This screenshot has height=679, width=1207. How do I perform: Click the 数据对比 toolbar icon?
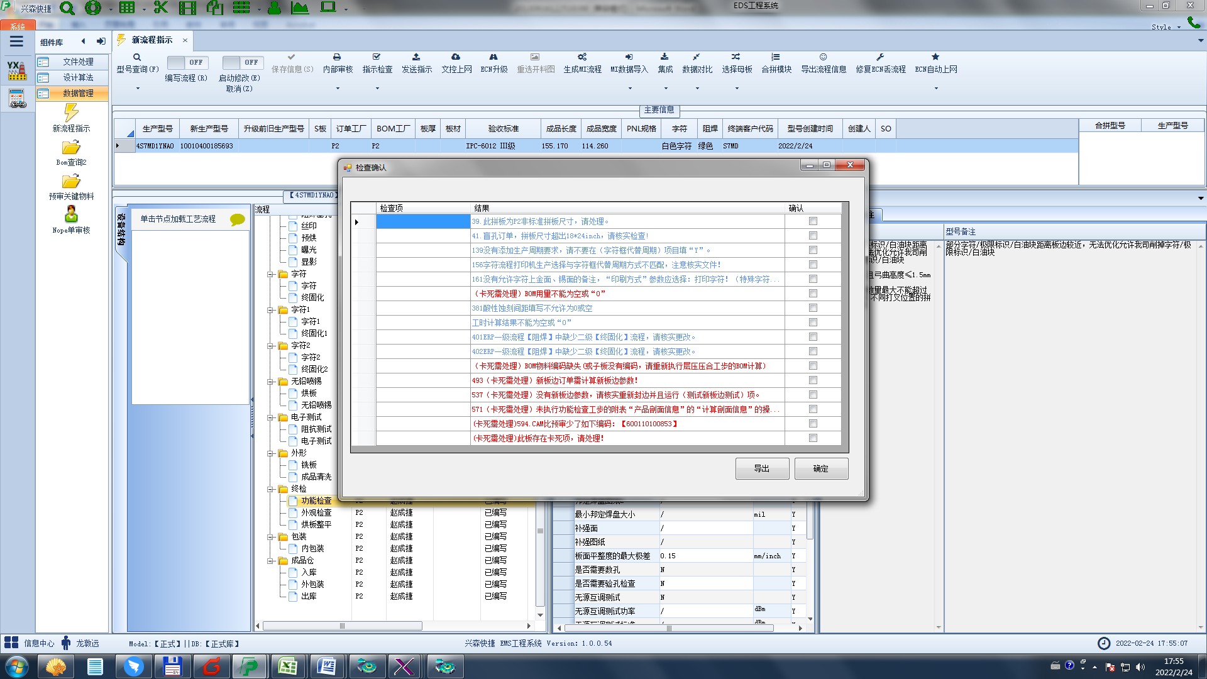click(697, 57)
